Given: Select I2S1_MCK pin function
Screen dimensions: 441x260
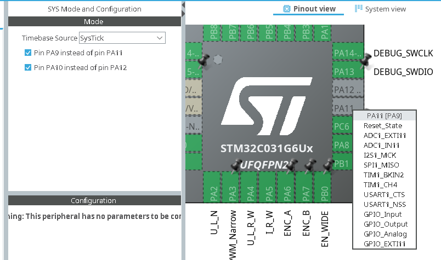Looking at the screenshot, I should pyautogui.click(x=384, y=155).
